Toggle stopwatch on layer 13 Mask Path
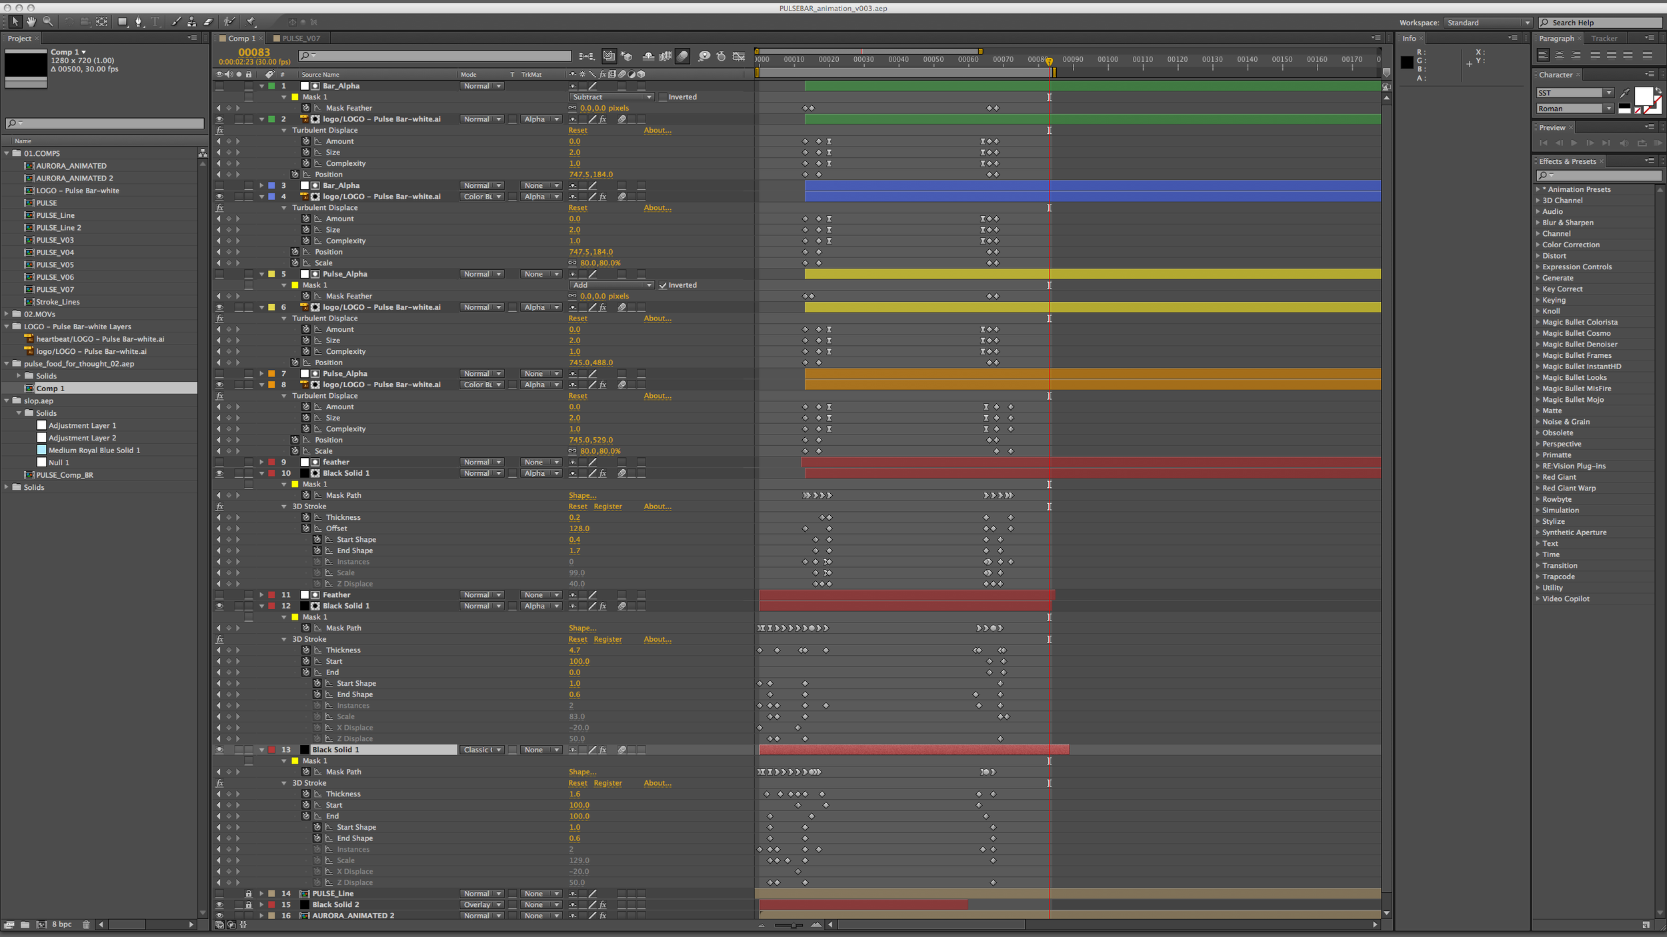The width and height of the screenshot is (1667, 937). [306, 772]
